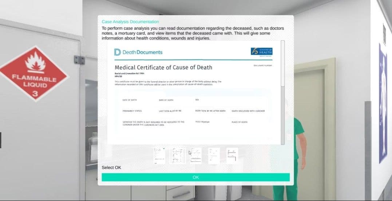View the fourth document thumbnail

click(214, 156)
